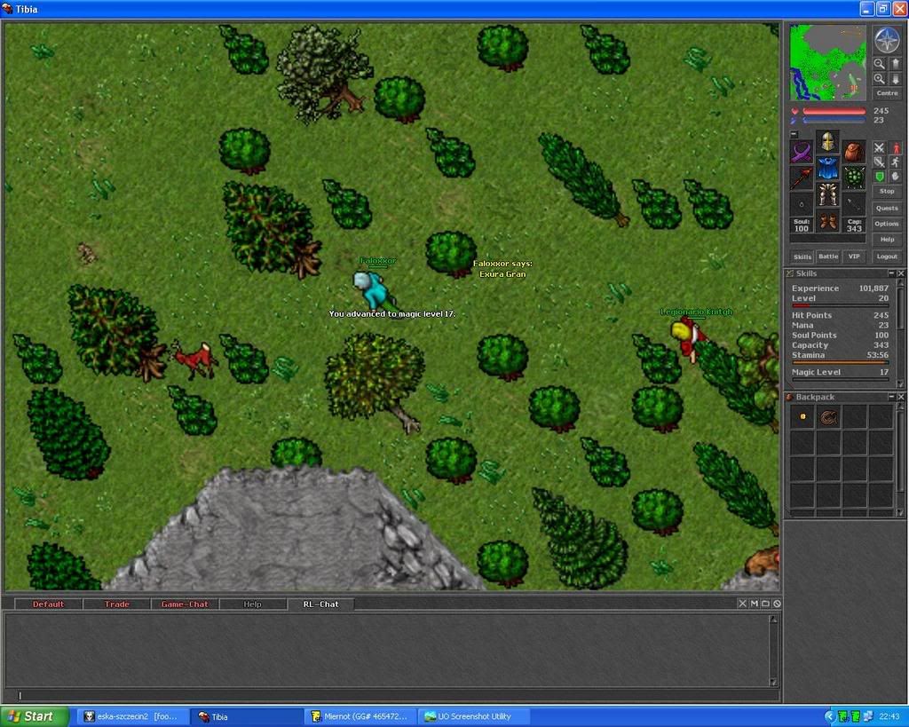Move minimap up one floor
Image resolution: width=909 pixels, height=727 pixels.
coord(896,64)
